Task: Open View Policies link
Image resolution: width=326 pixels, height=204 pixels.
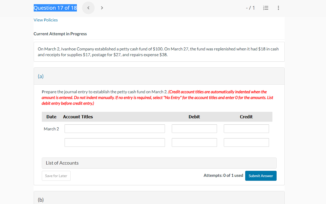Action: tap(46, 20)
